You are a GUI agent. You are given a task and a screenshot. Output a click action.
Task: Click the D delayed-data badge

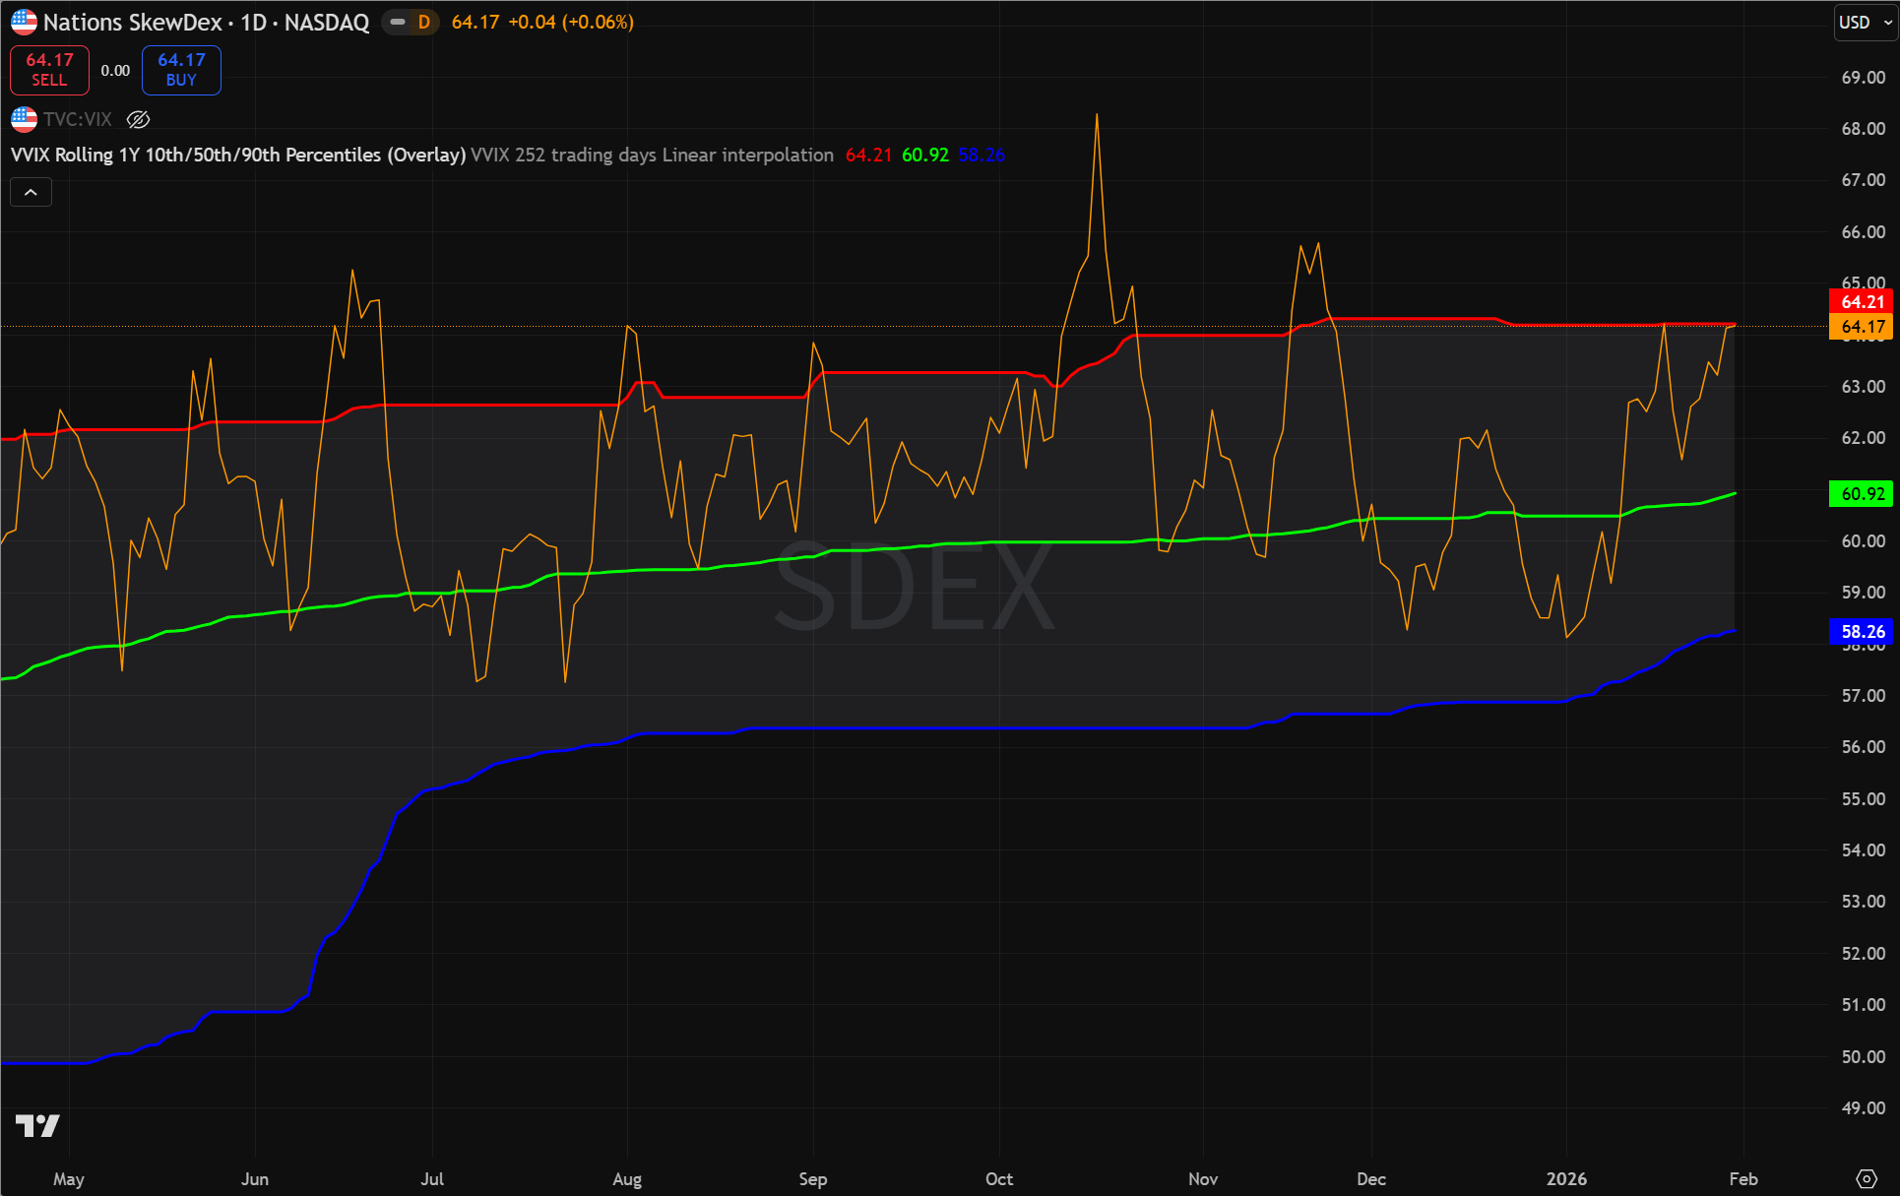click(x=424, y=22)
